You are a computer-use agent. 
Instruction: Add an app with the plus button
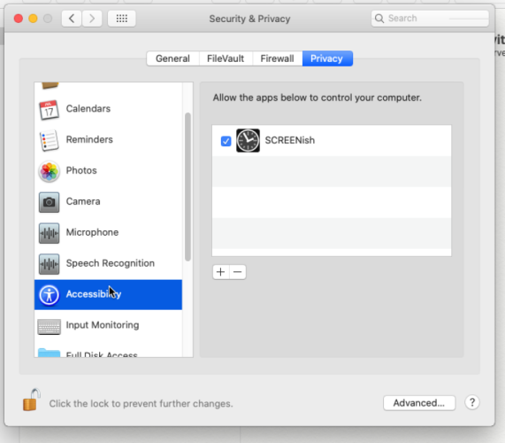click(220, 272)
